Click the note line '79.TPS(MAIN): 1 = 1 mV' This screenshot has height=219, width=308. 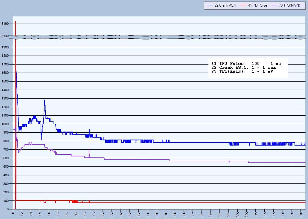point(242,71)
